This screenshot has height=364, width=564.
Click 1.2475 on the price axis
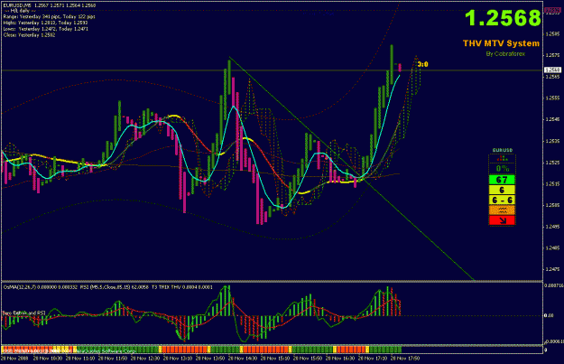(x=552, y=269)
